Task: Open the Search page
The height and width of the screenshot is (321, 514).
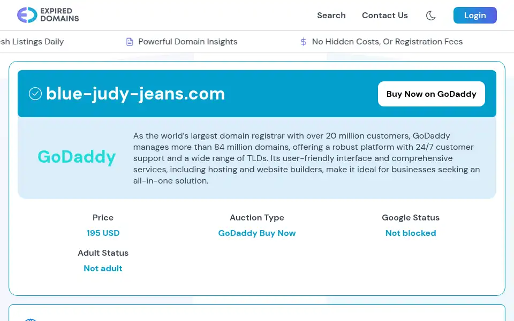Action: [331, 16]
